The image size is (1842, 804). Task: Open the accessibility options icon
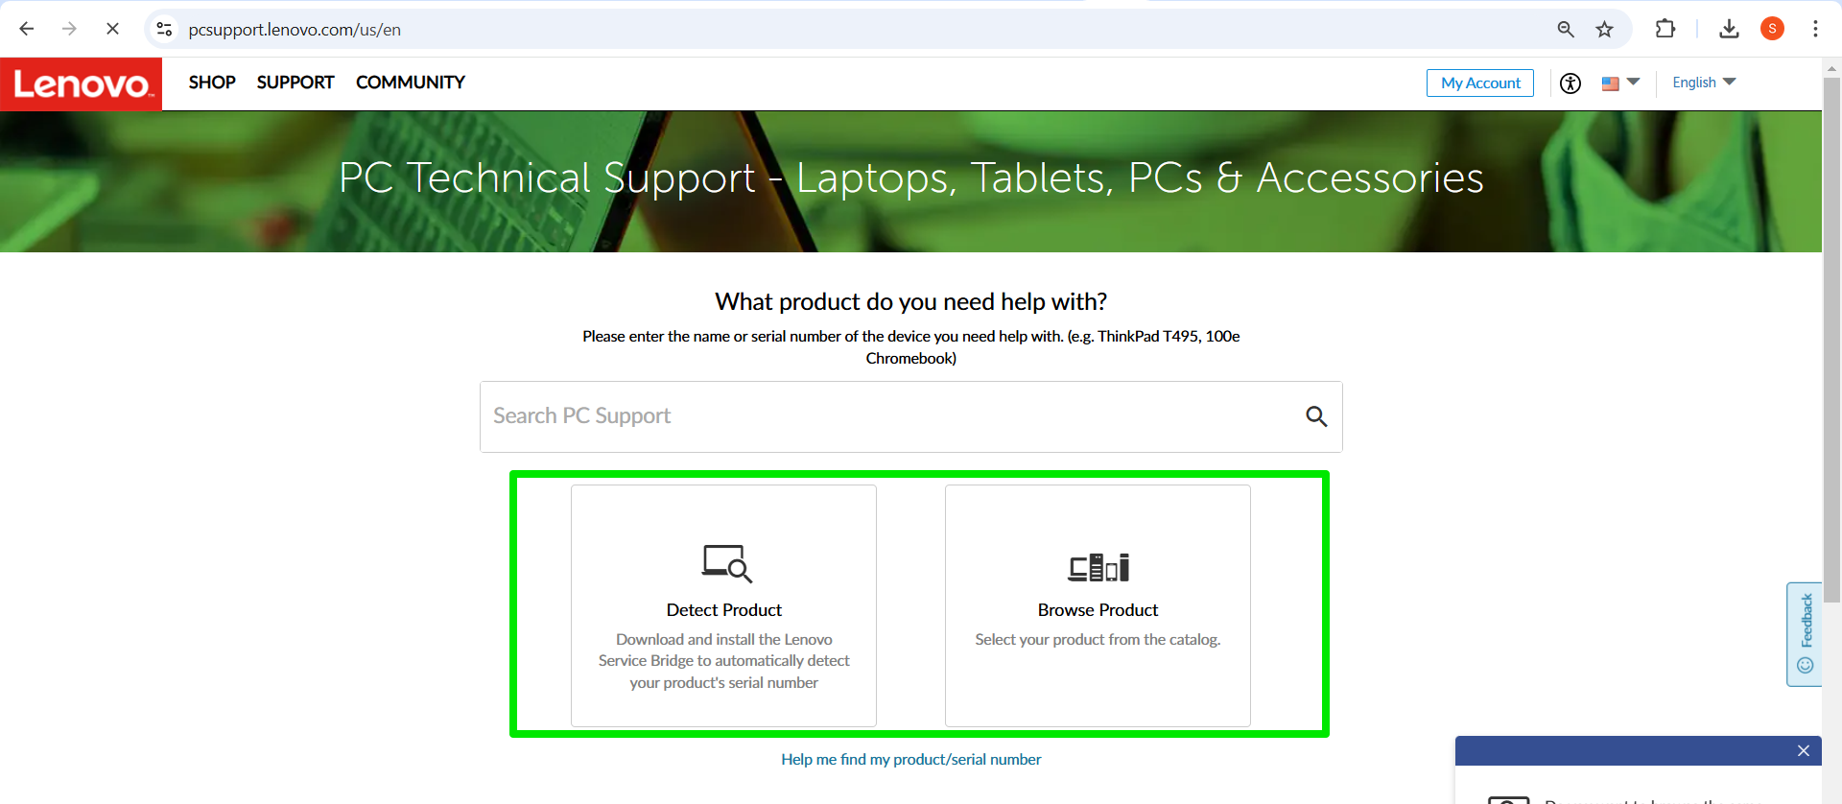tap(1570, 83)
